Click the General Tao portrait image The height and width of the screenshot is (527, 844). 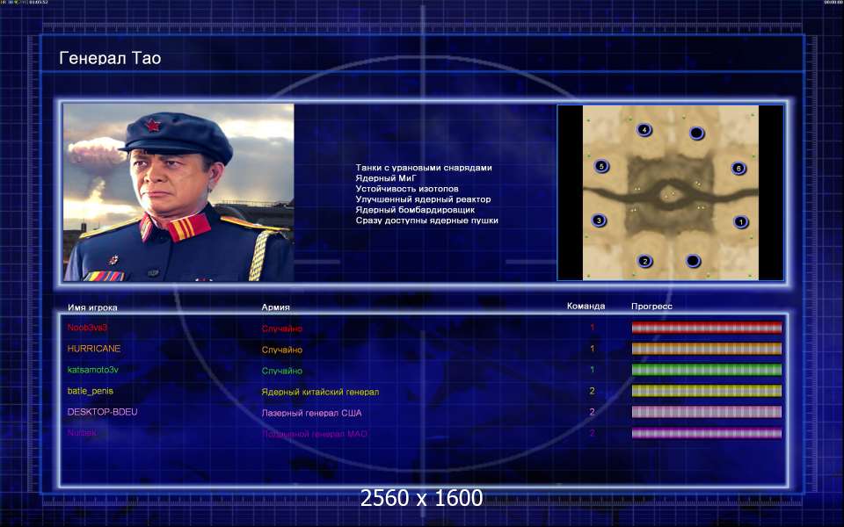click(178, 192)
